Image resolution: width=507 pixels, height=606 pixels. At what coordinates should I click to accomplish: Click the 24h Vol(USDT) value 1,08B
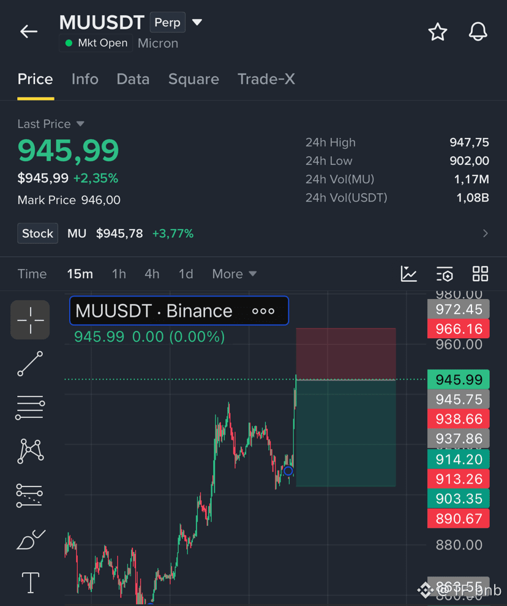click(x=473, y=198)
